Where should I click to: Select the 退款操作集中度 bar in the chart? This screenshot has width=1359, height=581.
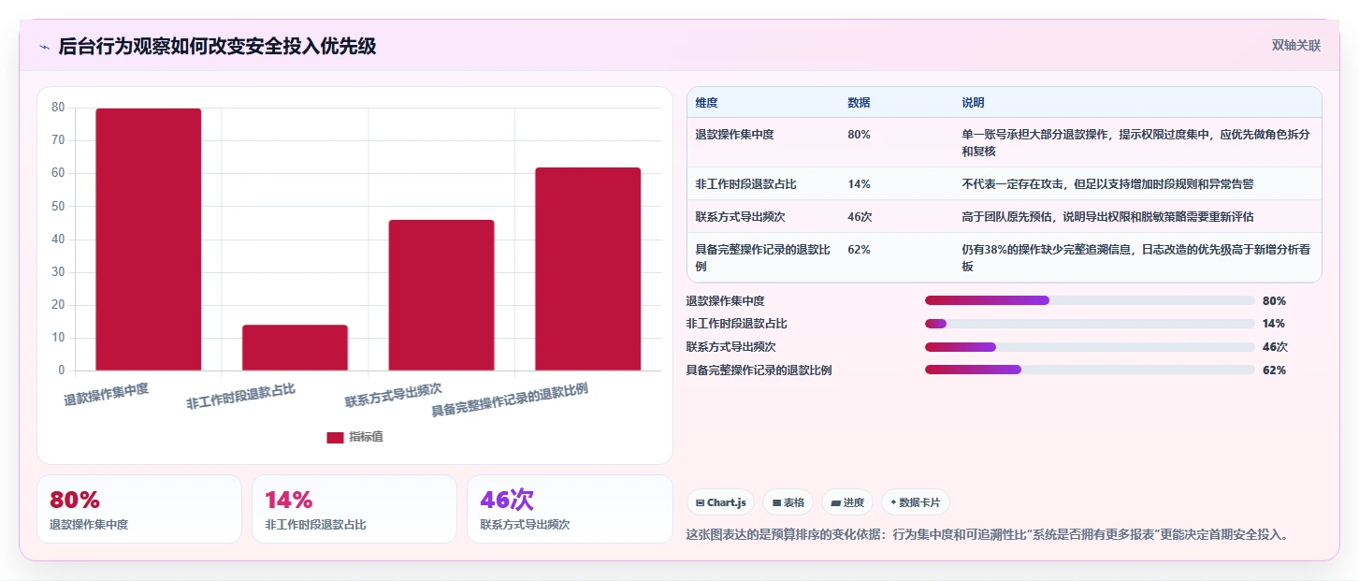coord(148,240)
